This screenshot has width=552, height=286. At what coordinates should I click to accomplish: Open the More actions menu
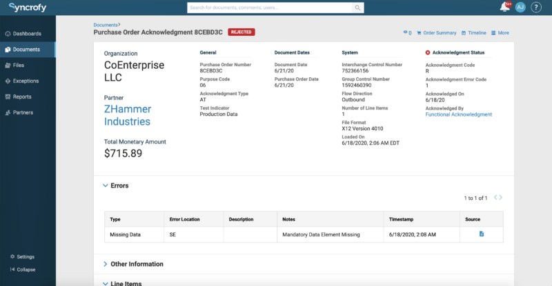(500, 32)
